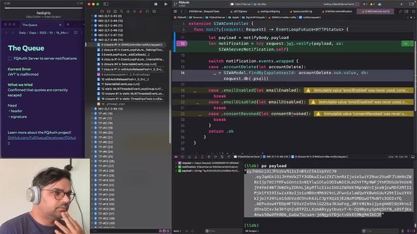The height and width of the screenshot is (234, 417).
Task: Click the variables filter field at bottom
Action: tap(223, 231)
